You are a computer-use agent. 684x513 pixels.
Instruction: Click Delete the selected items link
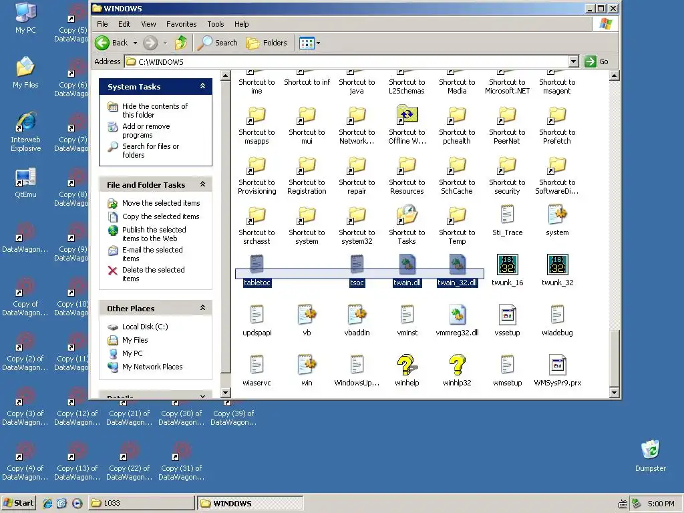(x=153, y=274)
